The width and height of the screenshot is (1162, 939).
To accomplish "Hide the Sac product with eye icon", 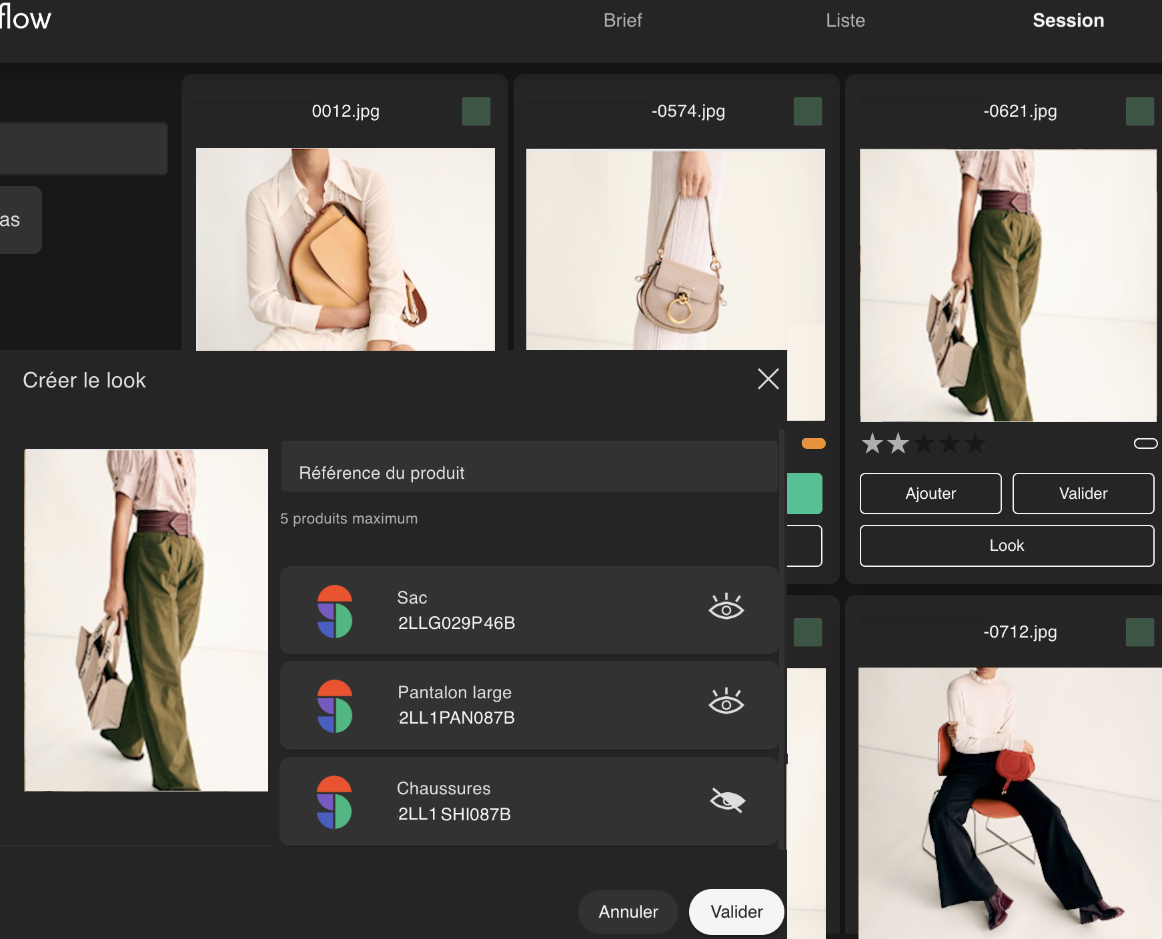I will pyautogui.click(x=726, y=608).
